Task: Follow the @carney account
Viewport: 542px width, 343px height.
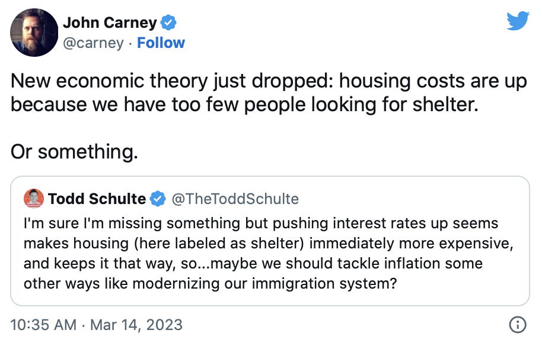Action: pos(161,43)
